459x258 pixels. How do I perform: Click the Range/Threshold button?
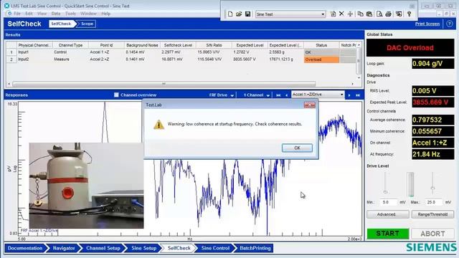pyautogui.click(x=432, y=214)
